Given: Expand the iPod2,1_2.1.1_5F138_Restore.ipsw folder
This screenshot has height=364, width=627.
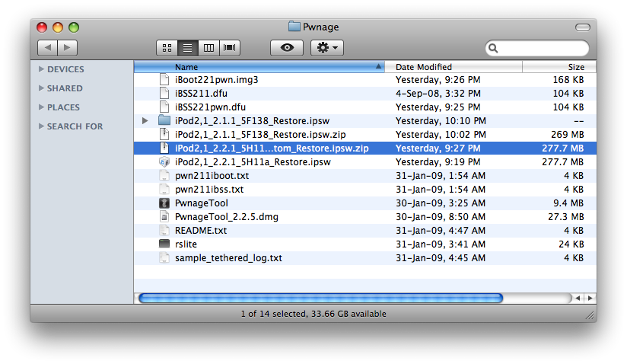Looking at the screenshot, I should pos(145,121).
